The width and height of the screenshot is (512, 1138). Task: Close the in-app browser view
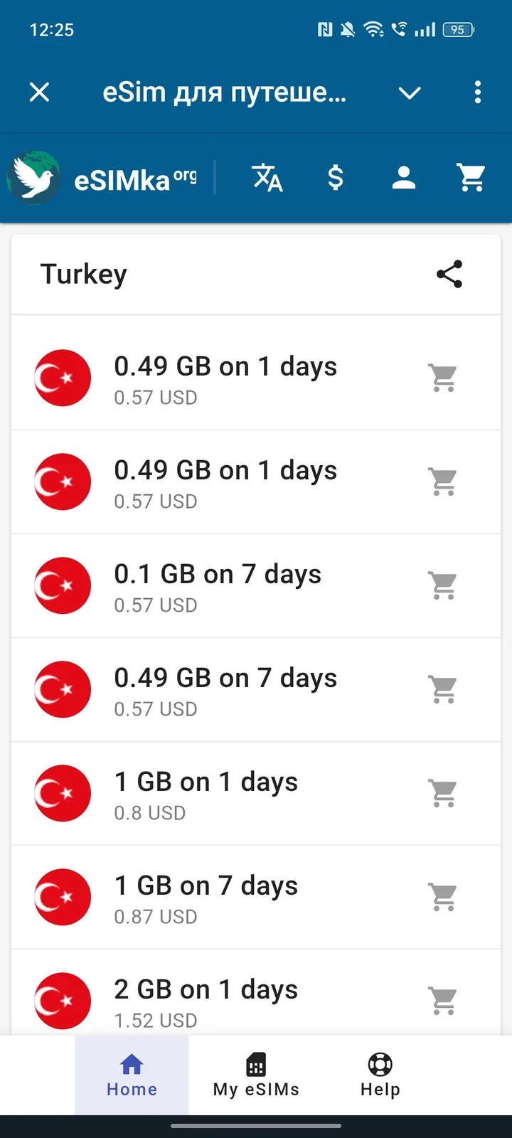(x=40, y=92)
